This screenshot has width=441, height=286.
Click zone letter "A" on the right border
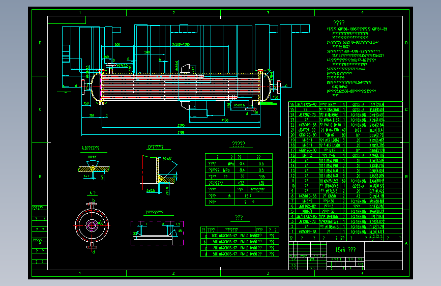click(406, 243)
